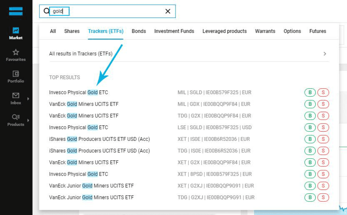Open Invesco Physical Gold ETC LSE result
Image resolution: width=347 pixels, height=215 pixels.
[x=79, y=127]
